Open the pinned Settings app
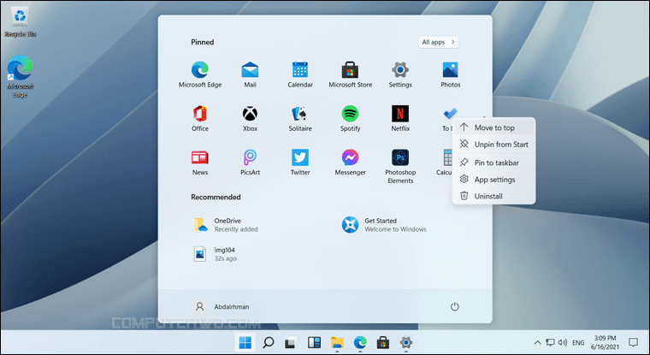650x355 pixels. click(400, 74)
